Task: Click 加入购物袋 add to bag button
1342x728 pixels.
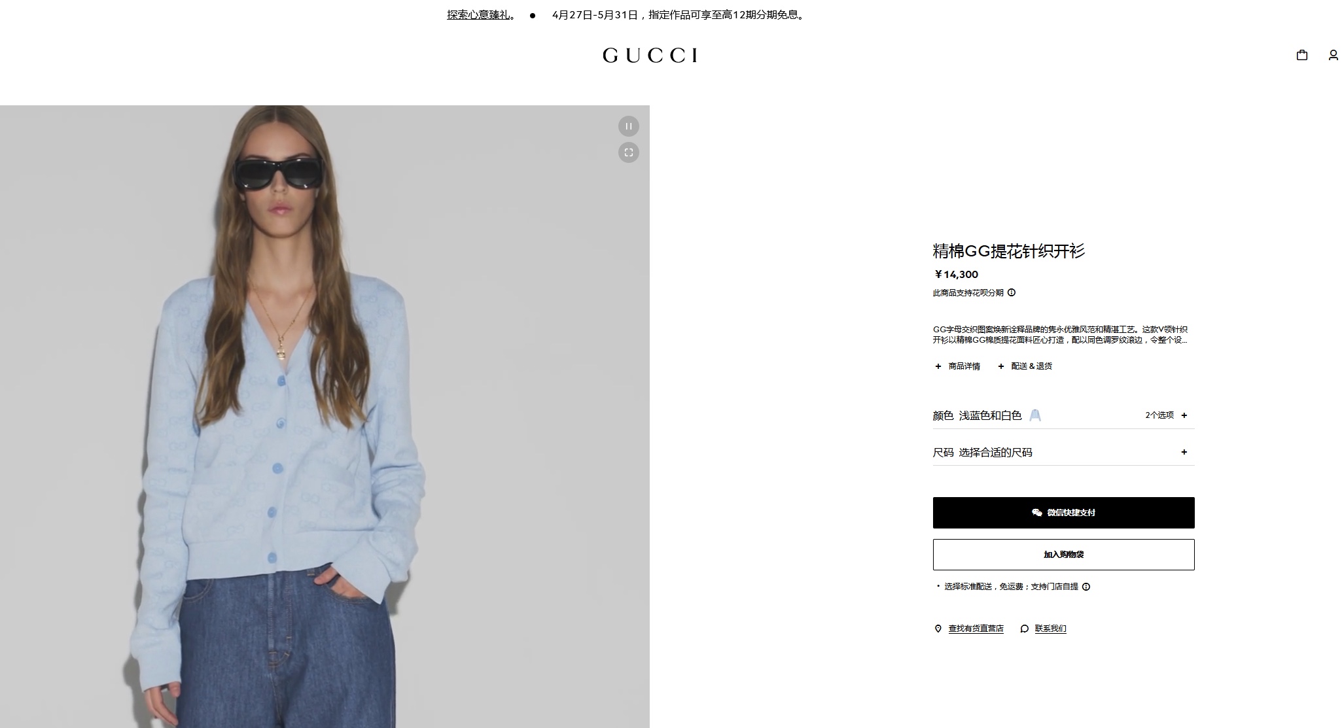Action: [1063, 555]
